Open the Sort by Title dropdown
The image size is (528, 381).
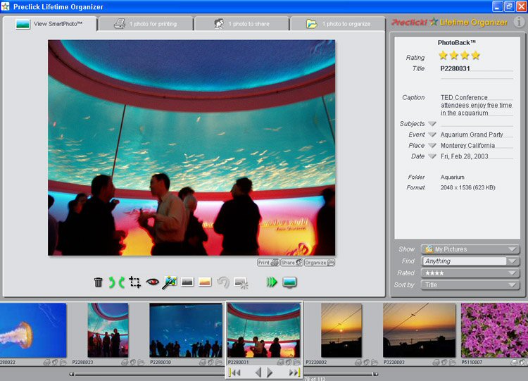point(470,285)
